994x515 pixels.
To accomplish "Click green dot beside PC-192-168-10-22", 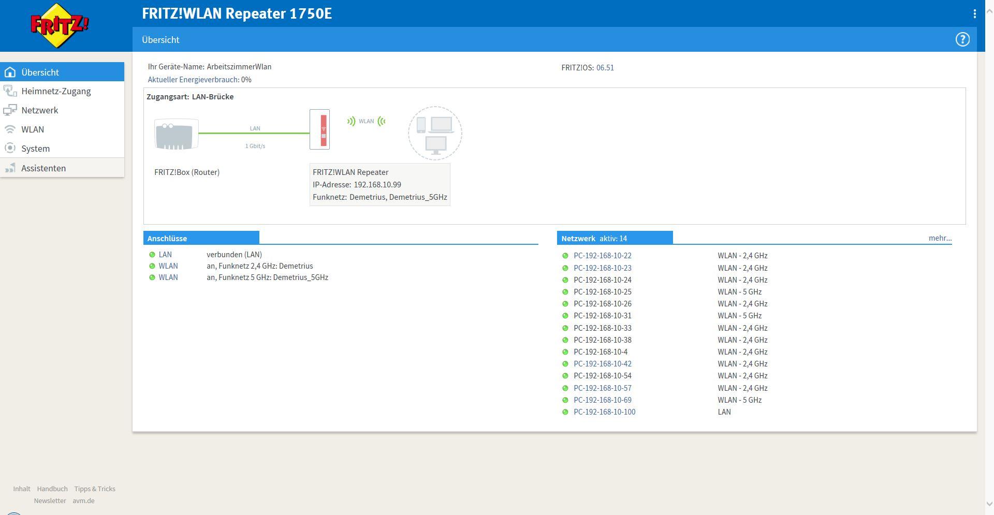I will tap(565, 256).
